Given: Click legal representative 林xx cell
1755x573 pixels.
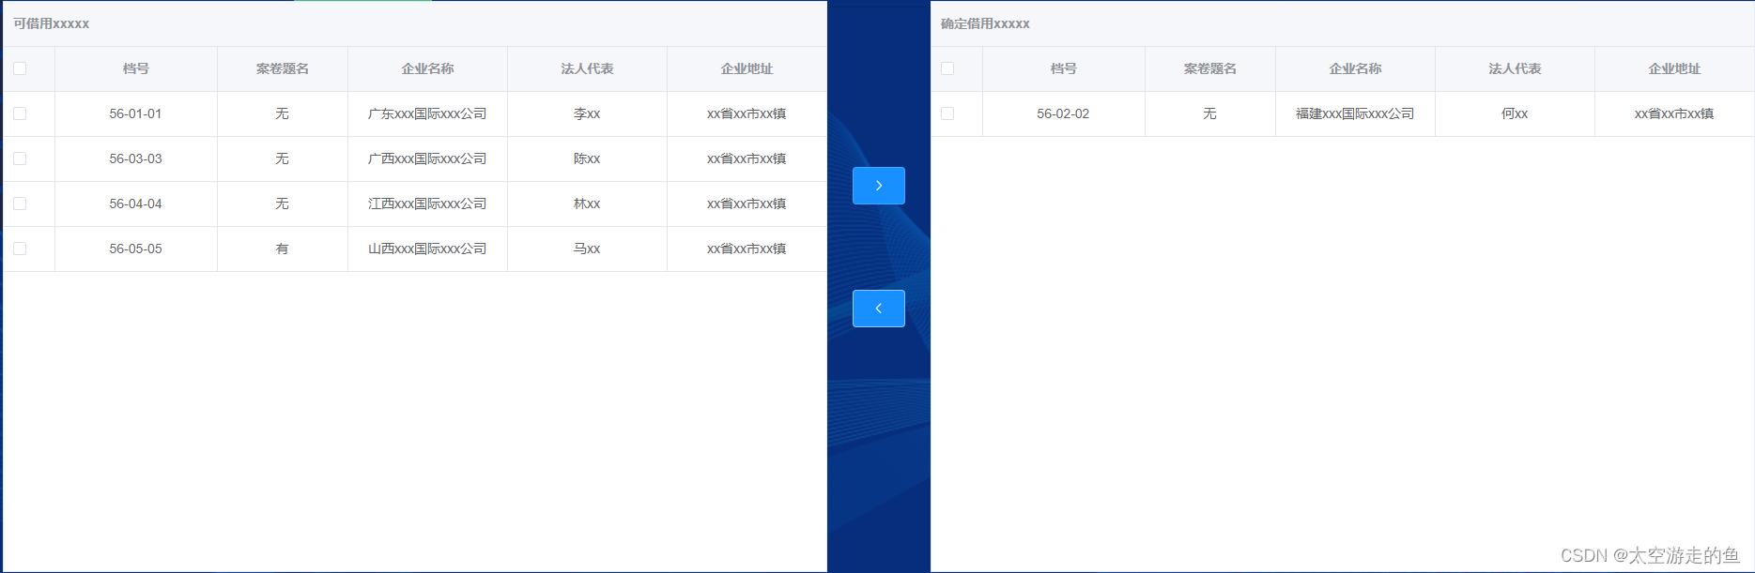Looking at the screenshot, I should tap(587, 204).
